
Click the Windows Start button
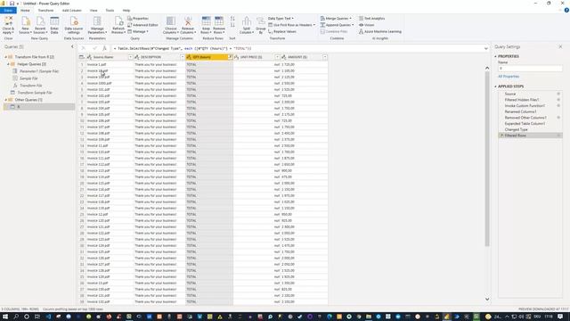[x=5, y=317]
